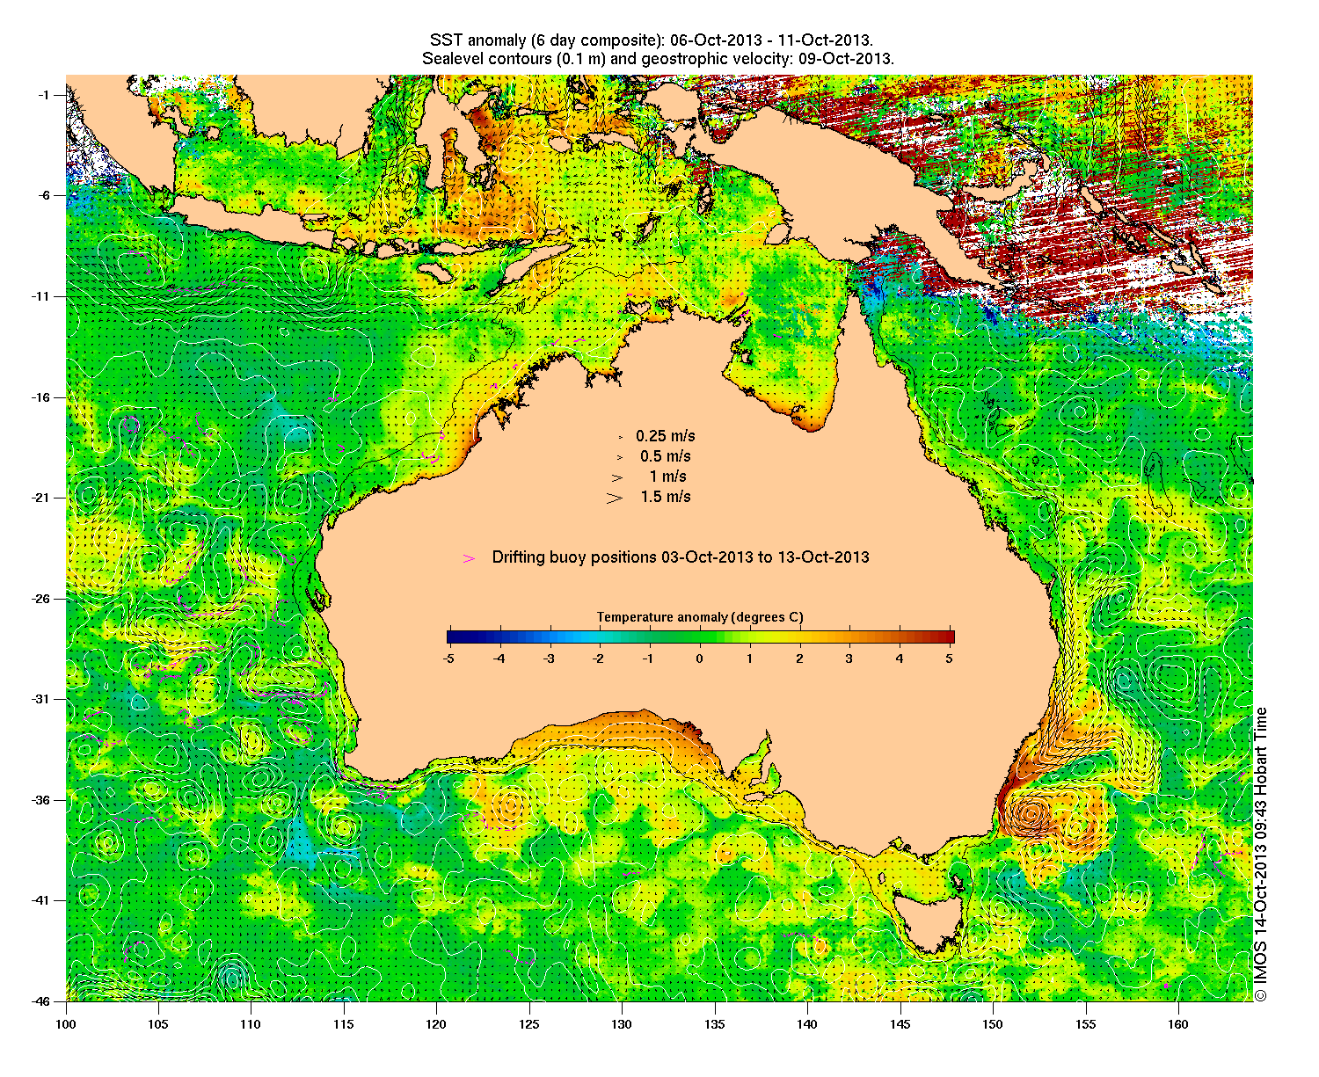Click the colorbar tick label 5

pos(950,658)
